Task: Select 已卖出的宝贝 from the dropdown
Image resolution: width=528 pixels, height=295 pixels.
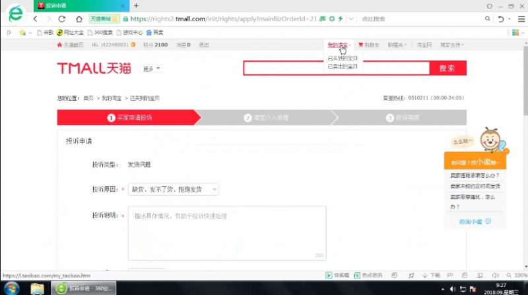Action: pos(343,67)
